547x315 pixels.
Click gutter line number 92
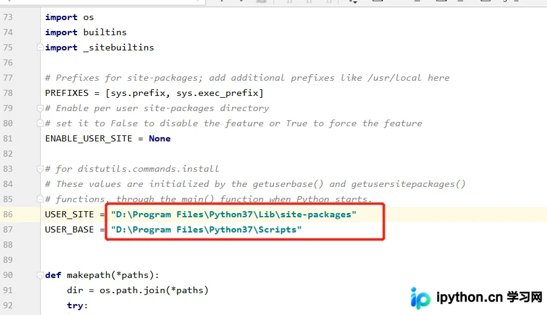[8, 305]
